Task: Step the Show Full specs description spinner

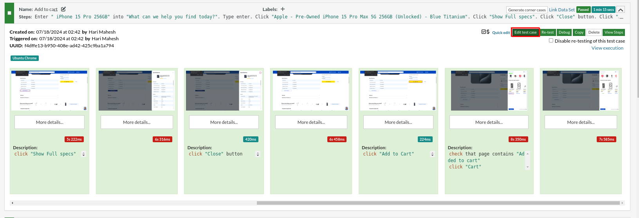Action: click(83, 154)
